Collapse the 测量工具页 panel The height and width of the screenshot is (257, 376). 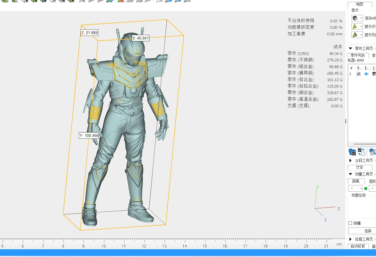coord(350,174)
